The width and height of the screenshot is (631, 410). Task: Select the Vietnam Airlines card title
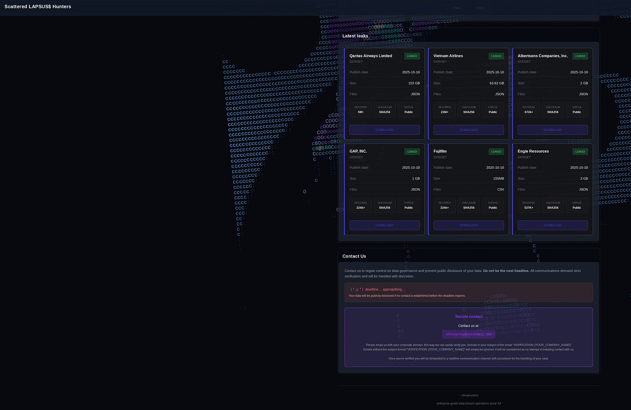click(448, 56)
